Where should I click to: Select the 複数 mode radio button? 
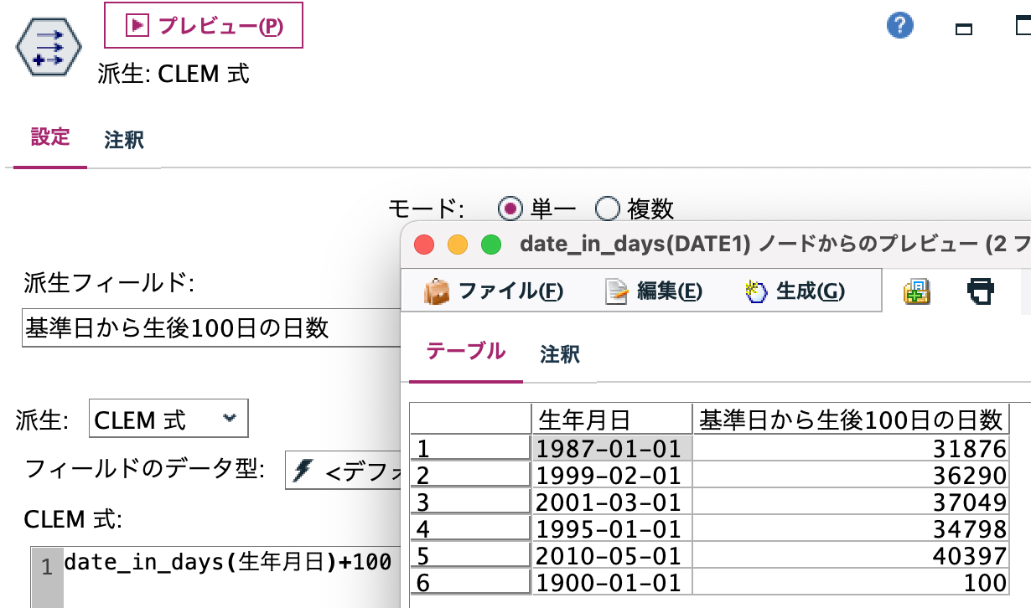tap(608, 209)
